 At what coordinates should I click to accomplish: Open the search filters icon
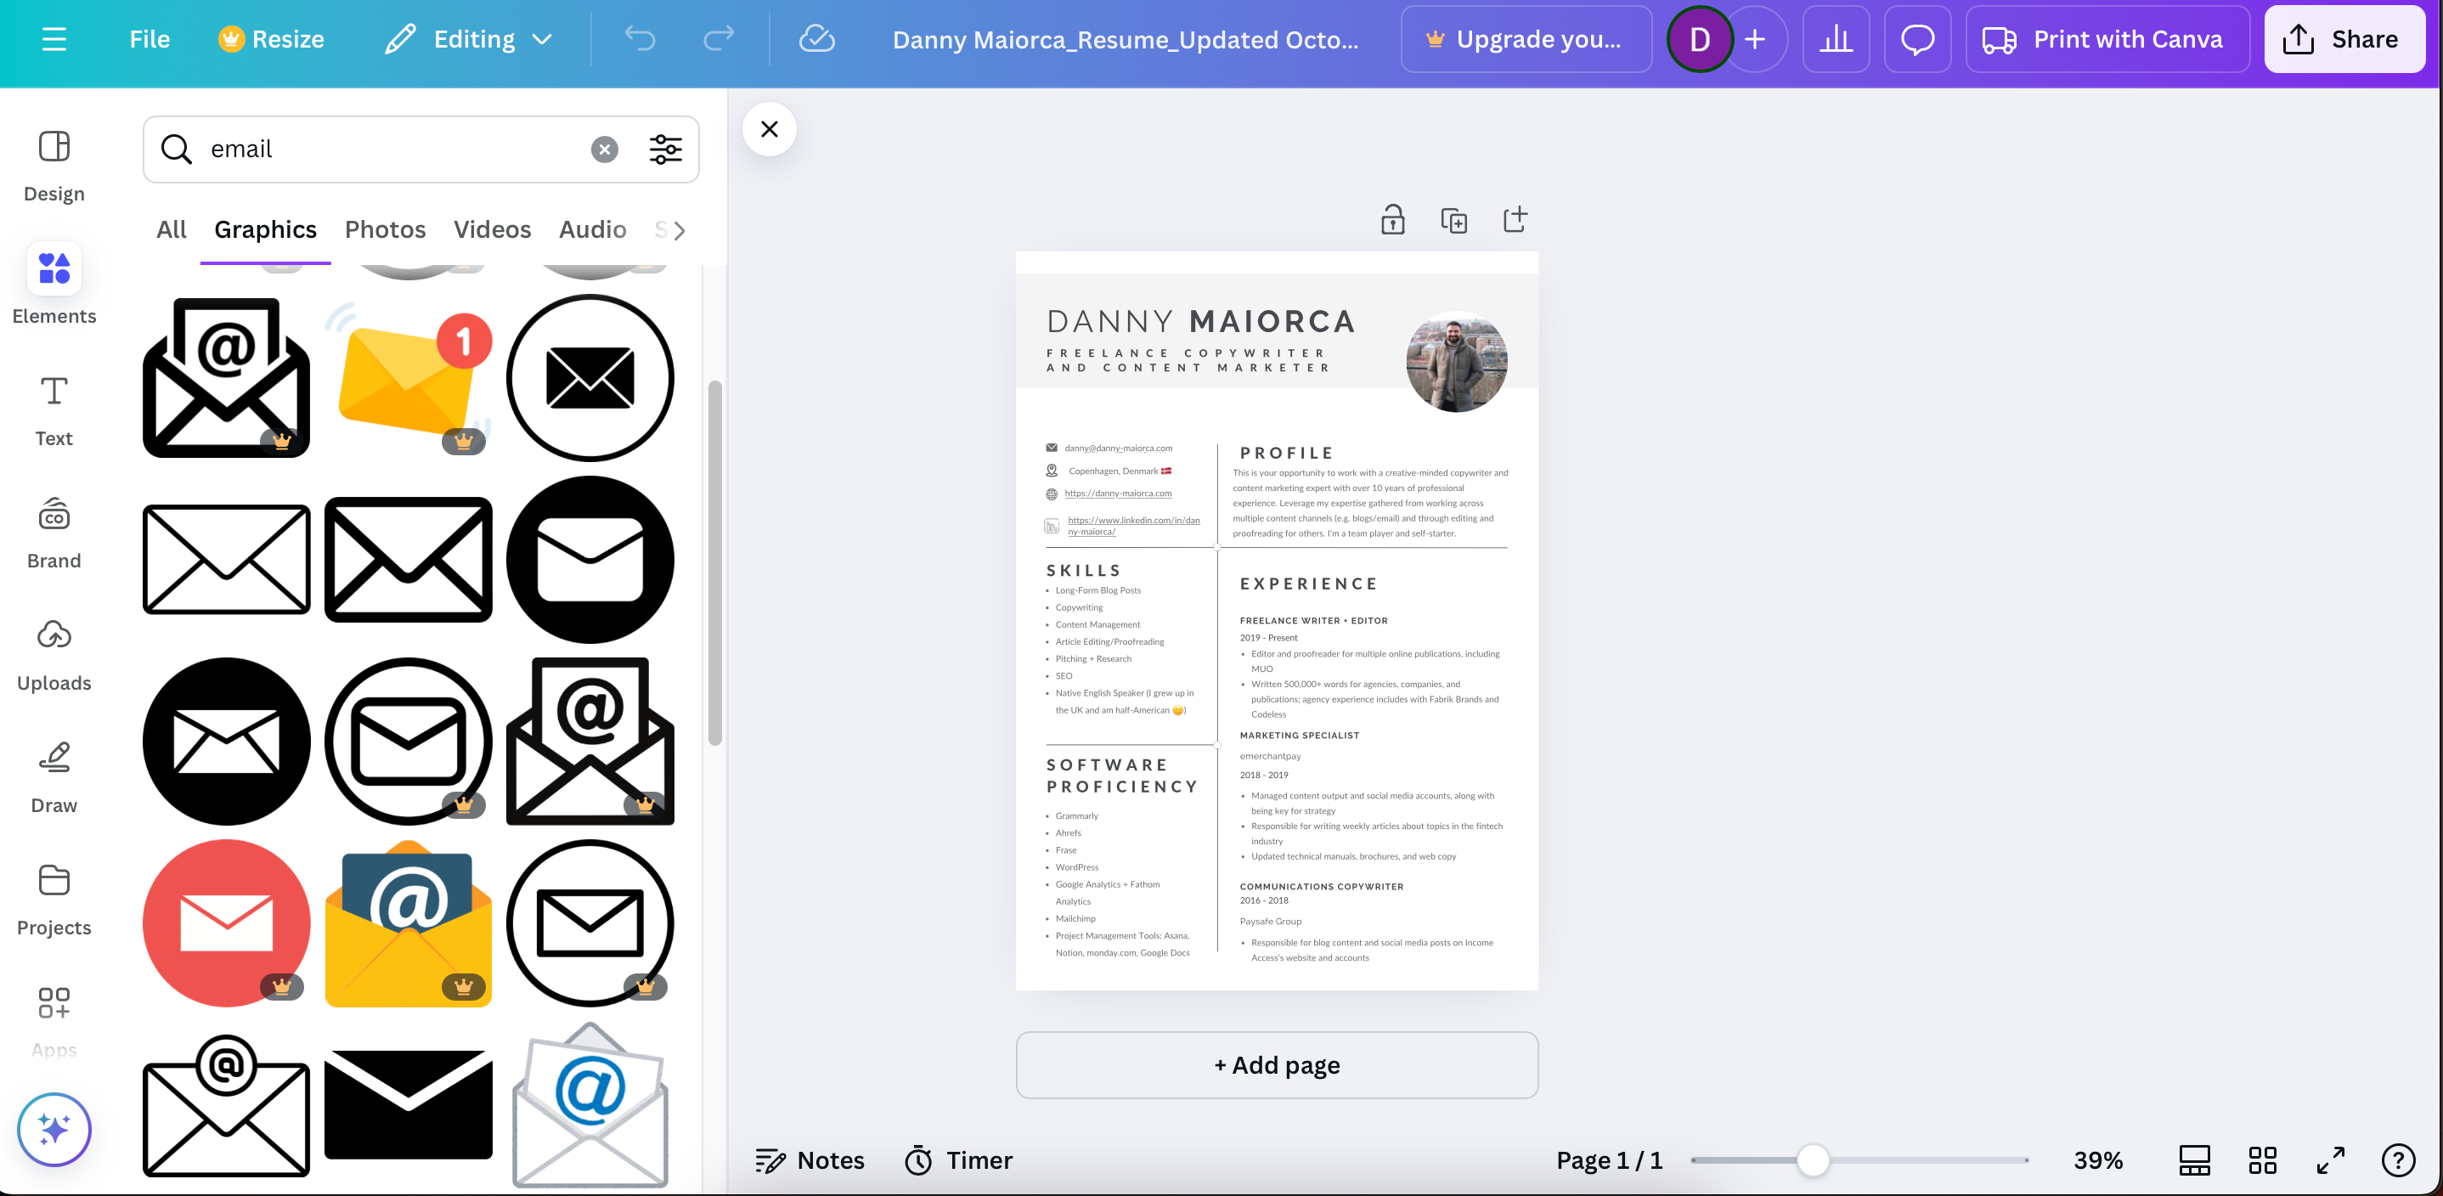pos(666,149)
